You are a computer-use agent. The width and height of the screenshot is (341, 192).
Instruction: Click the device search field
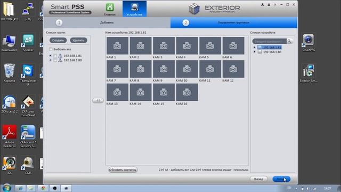coord(269,41)
